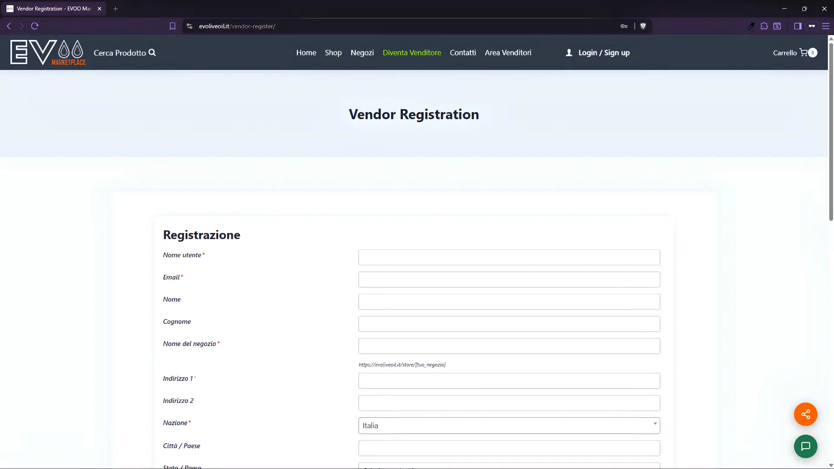
Task: Click the password key icon in address bar
Action: point(624,26)
